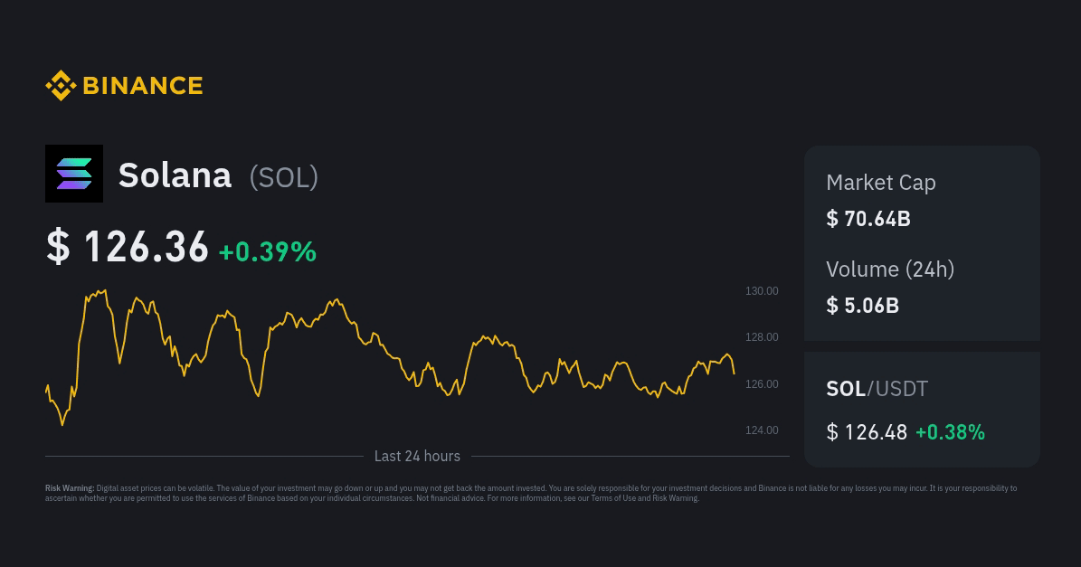Open the SOL/USDT trading pair

(x=877, y=389)
